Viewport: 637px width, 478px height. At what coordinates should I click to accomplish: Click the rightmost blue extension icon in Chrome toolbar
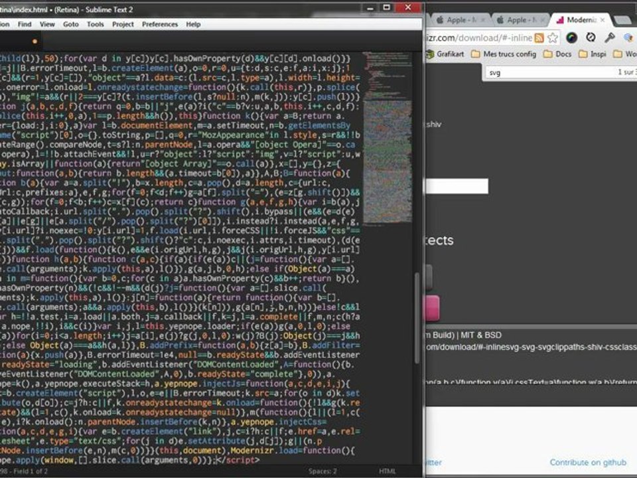pos(628,38)
